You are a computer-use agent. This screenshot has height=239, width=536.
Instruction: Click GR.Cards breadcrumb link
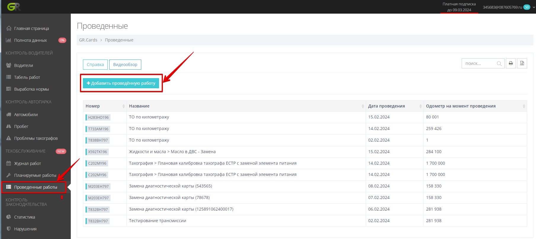pos(88,40)
